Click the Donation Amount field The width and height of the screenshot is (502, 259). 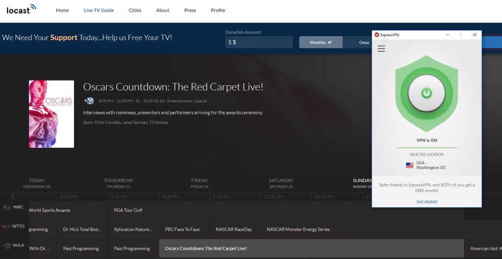(259, 42)
